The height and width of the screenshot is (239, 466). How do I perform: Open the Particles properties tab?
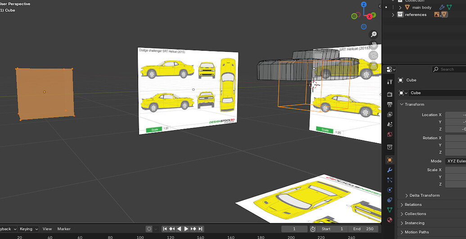pyautogui.click(x=389, y=180)
